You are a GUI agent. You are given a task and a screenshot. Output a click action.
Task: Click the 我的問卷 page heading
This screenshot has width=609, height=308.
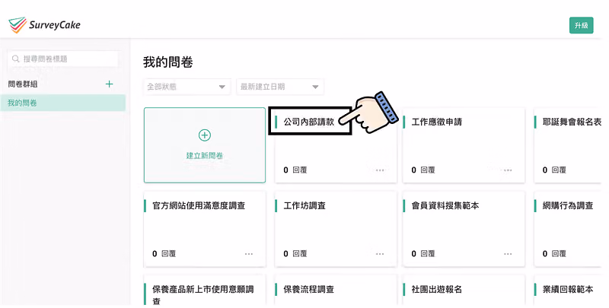coord(168,62)
